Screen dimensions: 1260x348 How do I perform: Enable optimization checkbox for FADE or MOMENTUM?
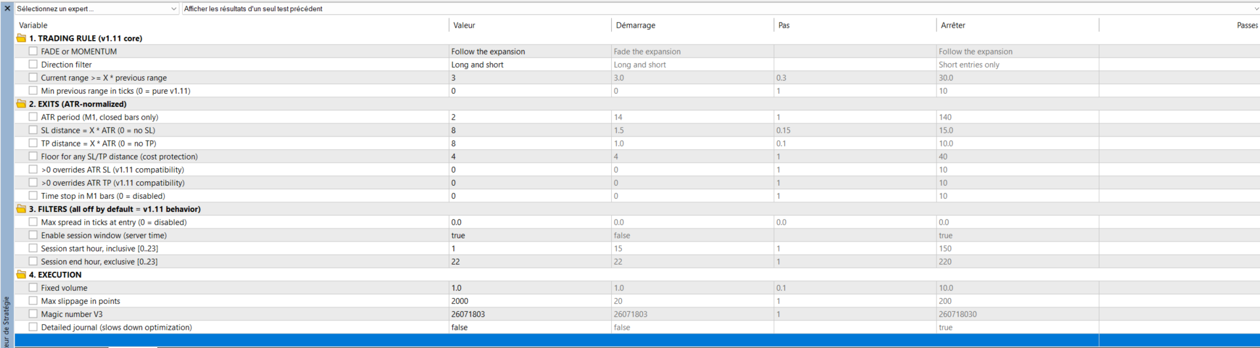coord(33,51)
